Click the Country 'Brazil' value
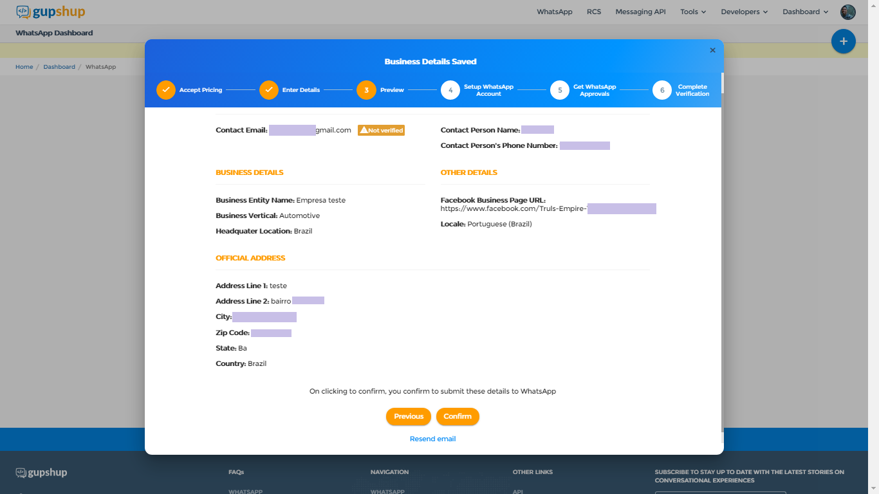Viewport: 879px width, 494px height. [x=257, y=363]
